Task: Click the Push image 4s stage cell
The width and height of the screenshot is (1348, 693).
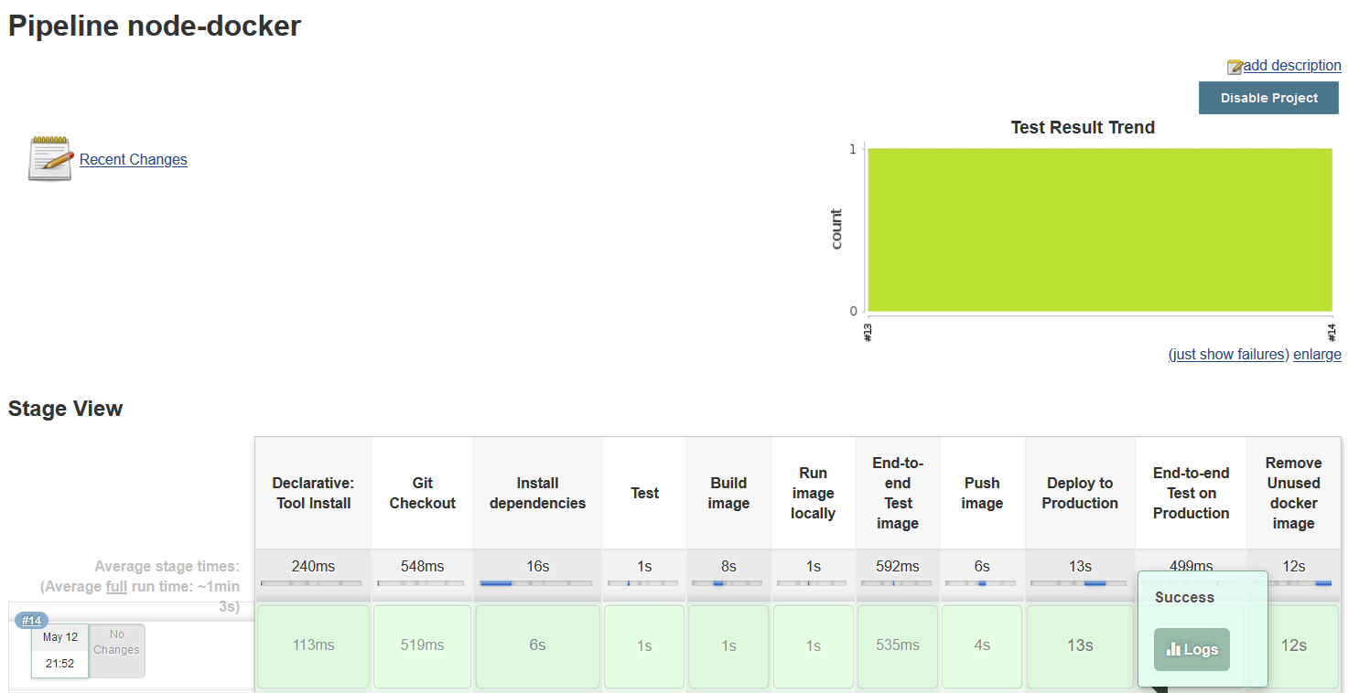Action: coord(981,645)
